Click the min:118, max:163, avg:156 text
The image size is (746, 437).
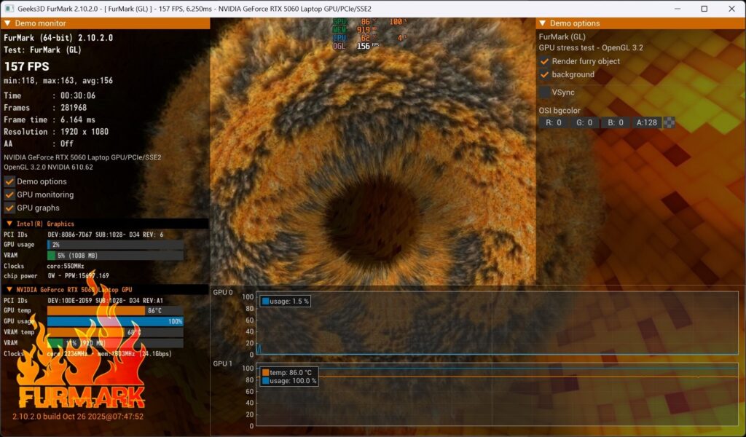[58, 81]
